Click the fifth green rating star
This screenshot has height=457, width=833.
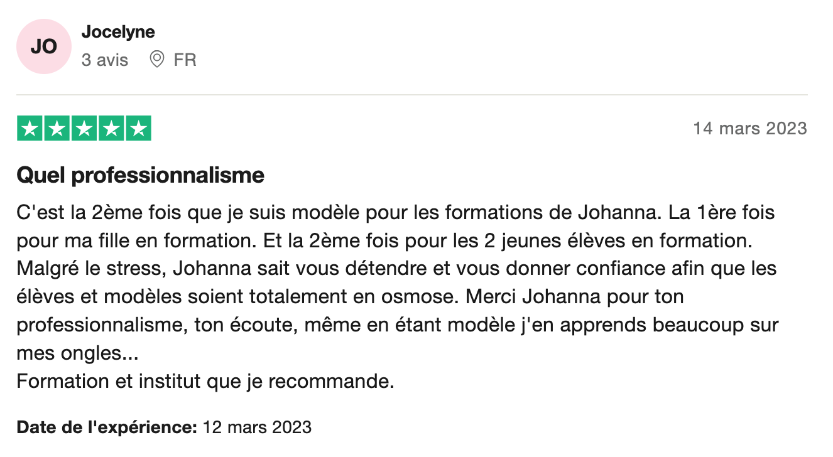(x=138, y=128)
